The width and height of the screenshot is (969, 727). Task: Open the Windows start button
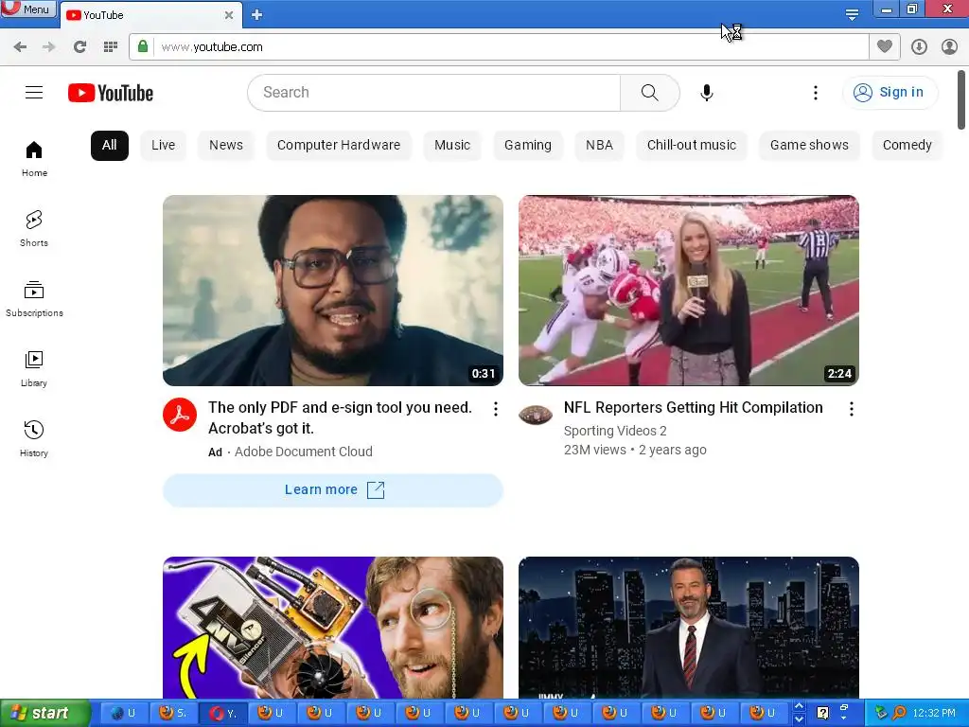point(44,714)
